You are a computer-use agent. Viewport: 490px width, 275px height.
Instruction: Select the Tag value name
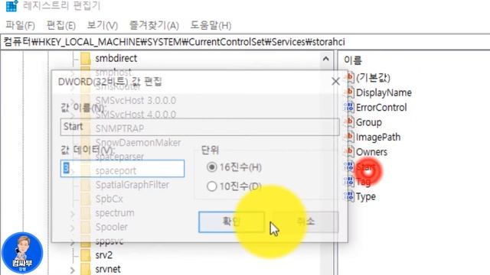364,182
